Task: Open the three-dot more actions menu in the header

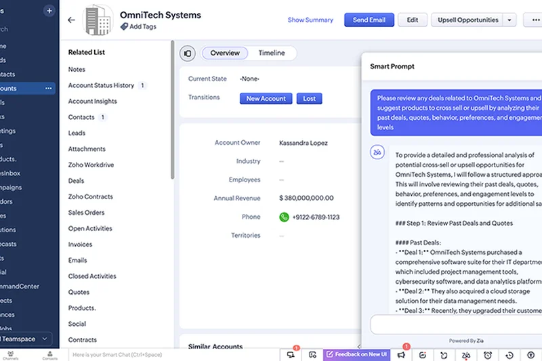Action: 535,20
